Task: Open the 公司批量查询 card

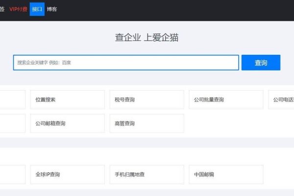Action: pyautogui.click(x=226, y=99)
